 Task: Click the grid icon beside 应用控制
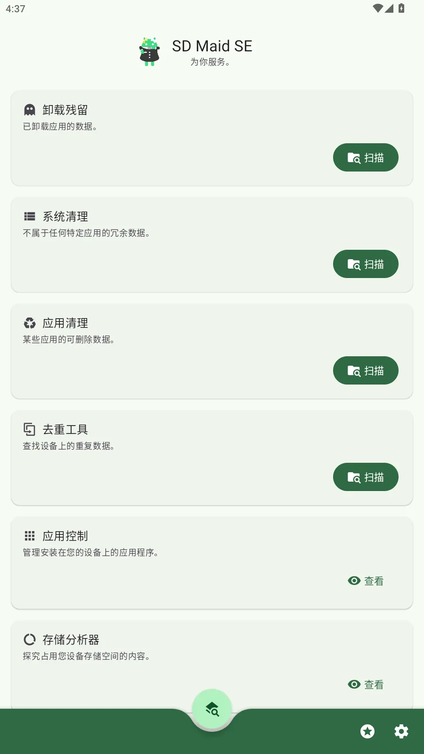click(x=30, y=536)
